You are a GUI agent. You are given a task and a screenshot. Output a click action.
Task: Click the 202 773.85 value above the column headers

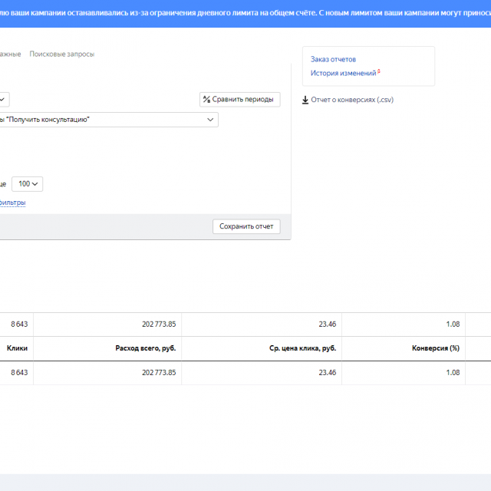(159, 325)
